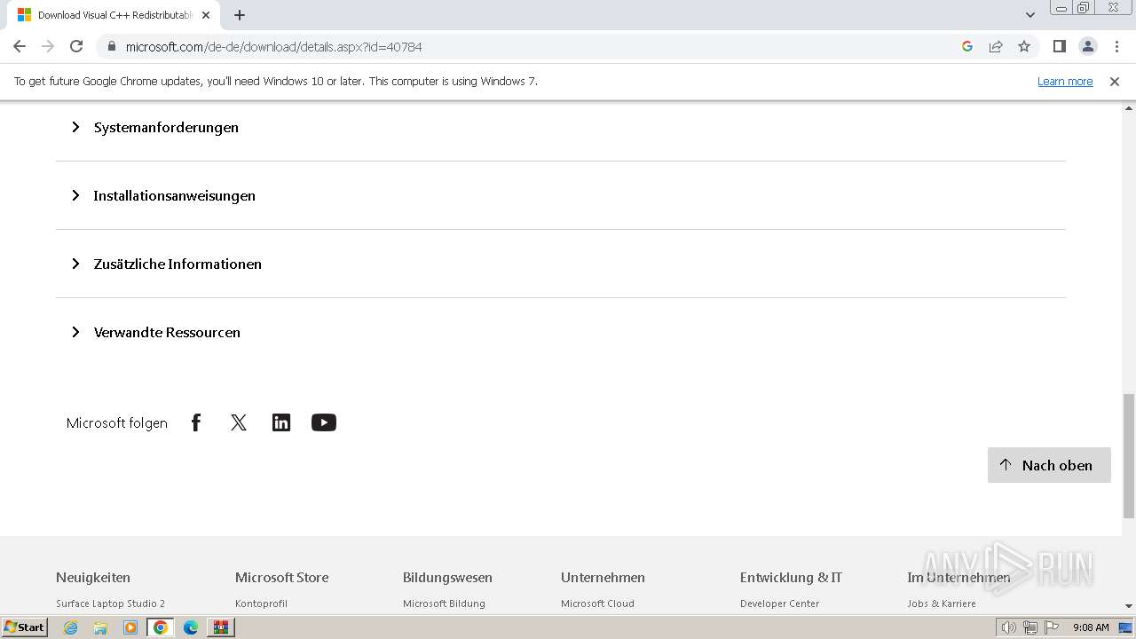The width and height of the screenshot is (1136, 639).
Task: View site information via the lock icon
Action: (x=111, y=46)
